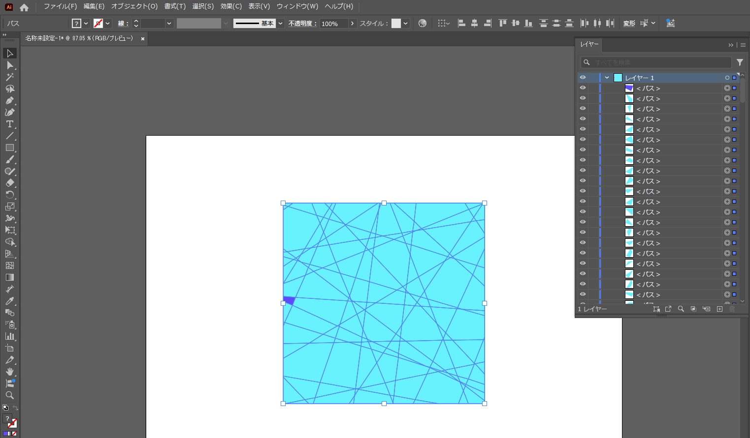Expand the スタイル graphic style dropdown
Screen dimensions: 750x438
[405, 23]
